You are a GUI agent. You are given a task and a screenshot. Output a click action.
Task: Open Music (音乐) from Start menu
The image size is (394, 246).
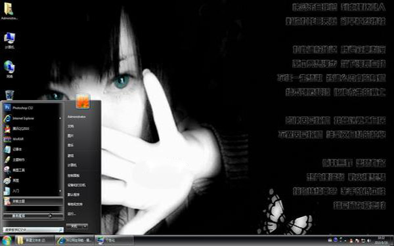click(71, 146)
